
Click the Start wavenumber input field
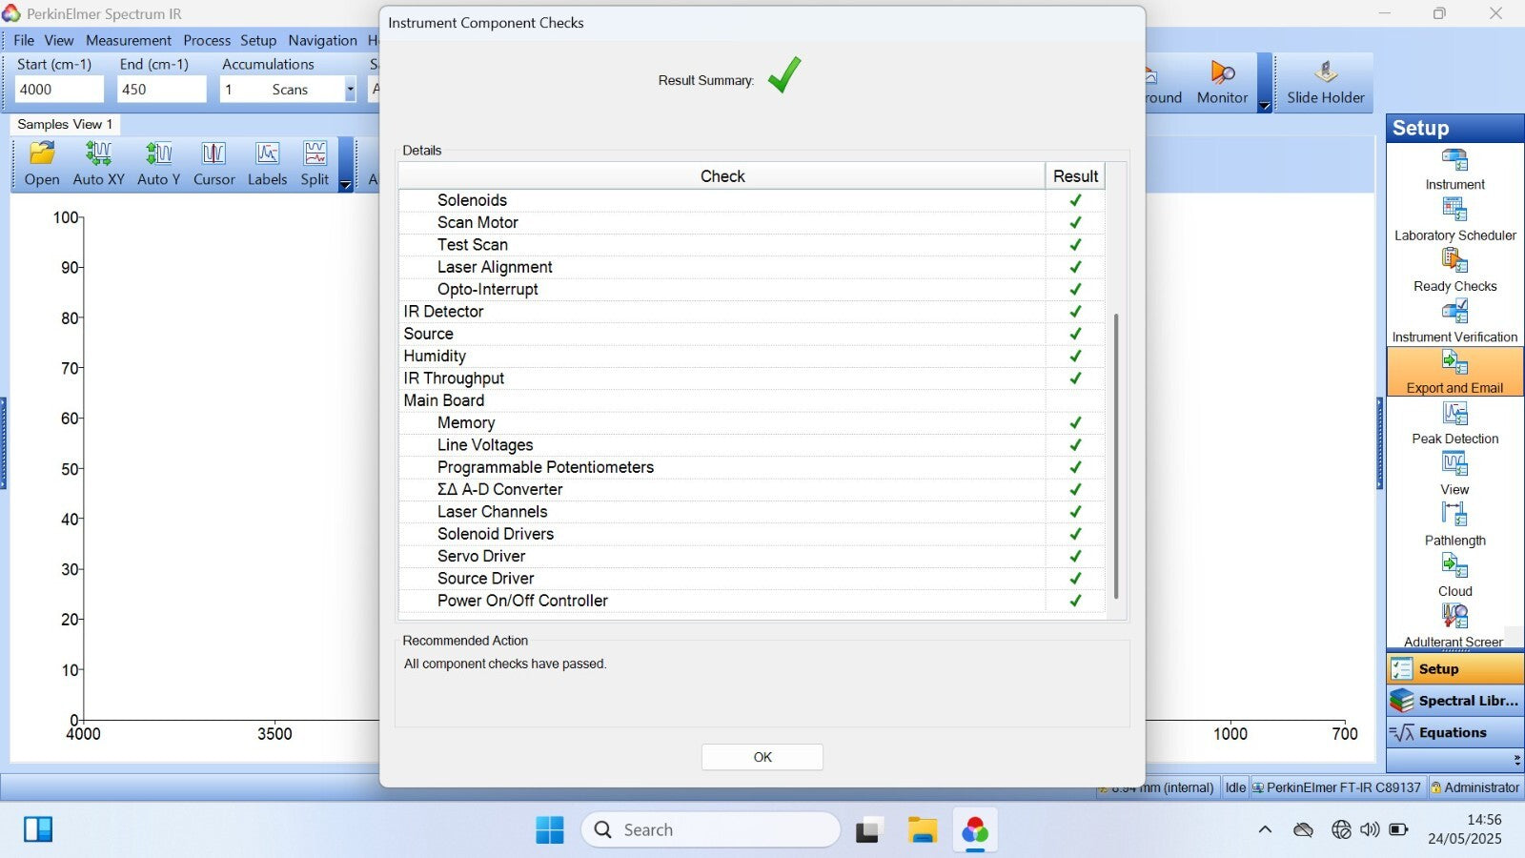coord(59,90)
